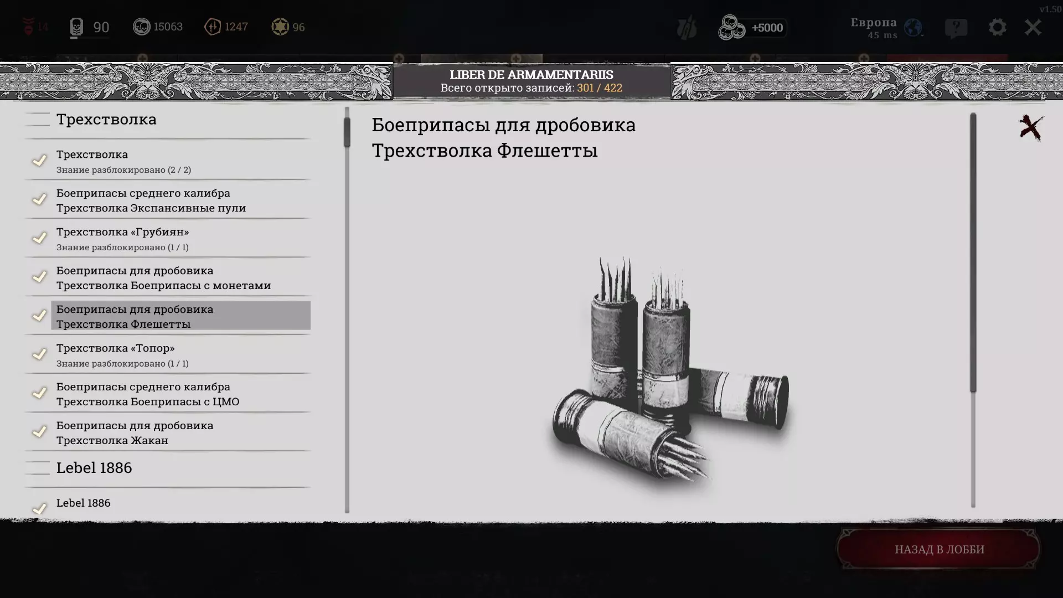Select Трехстволка Боеприпасы с монетами entry

point(163,278)
